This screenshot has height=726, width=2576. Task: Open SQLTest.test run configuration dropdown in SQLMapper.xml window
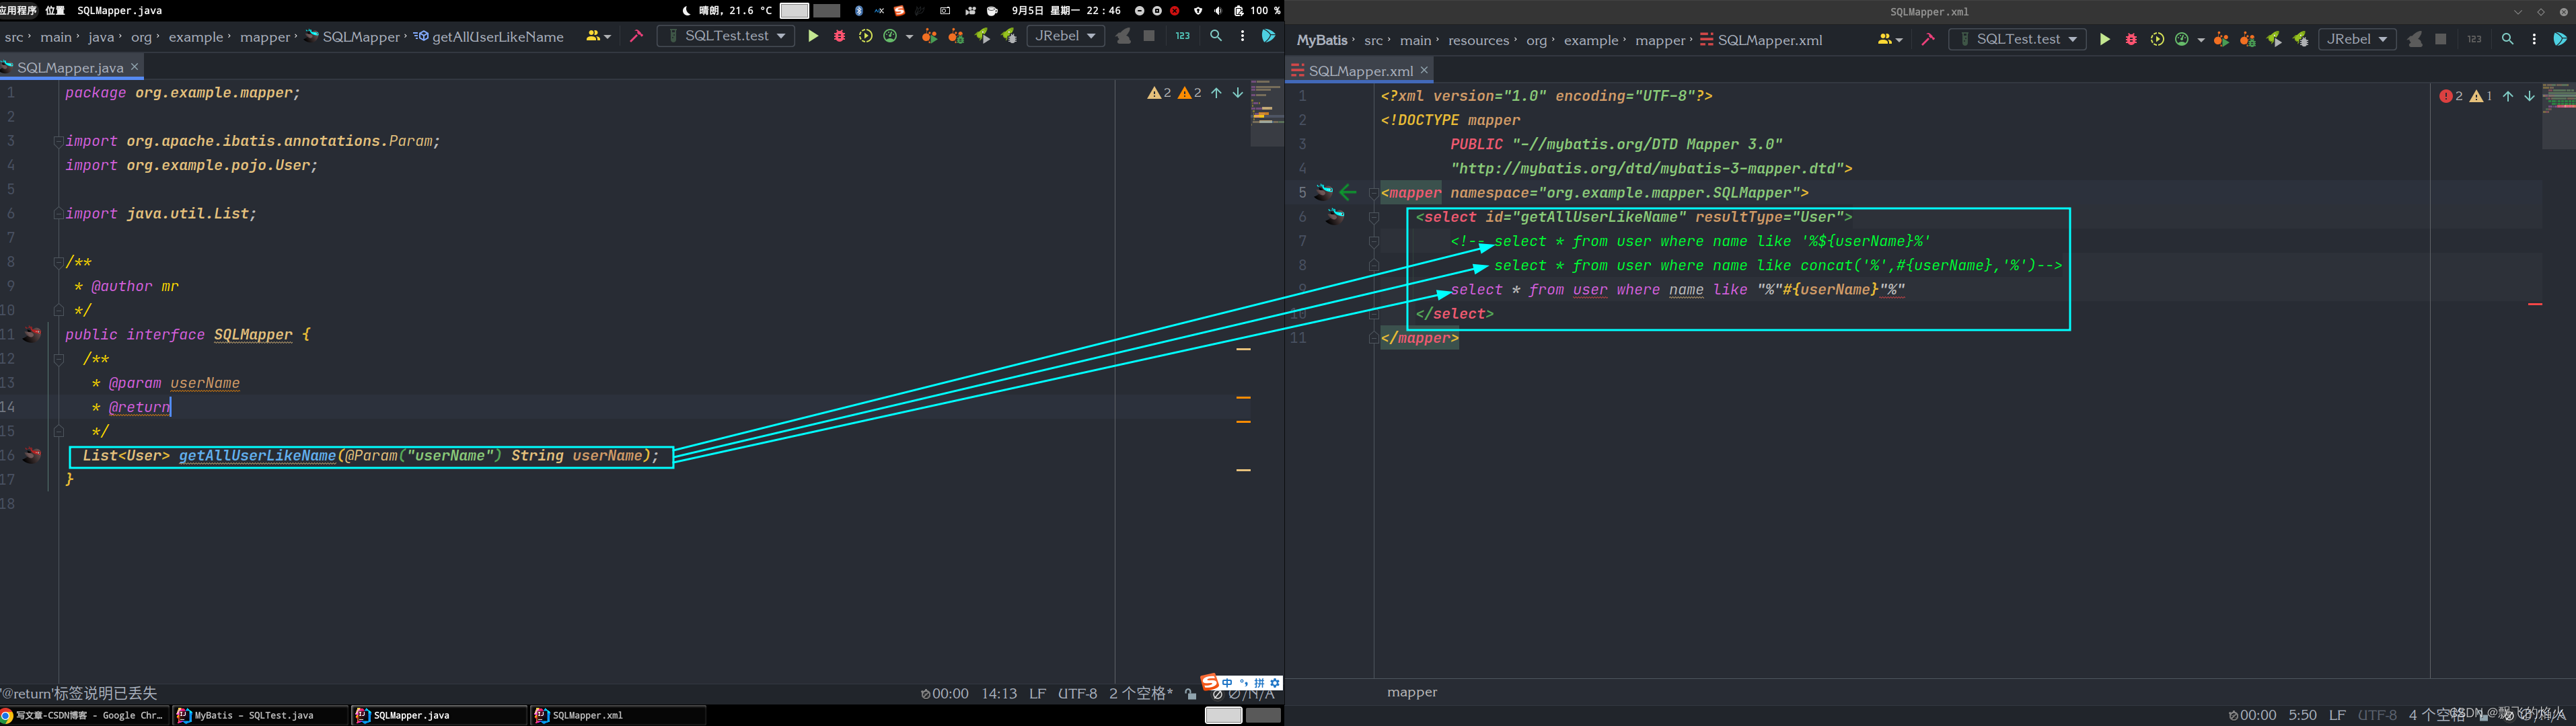(x=2018, y=39)
